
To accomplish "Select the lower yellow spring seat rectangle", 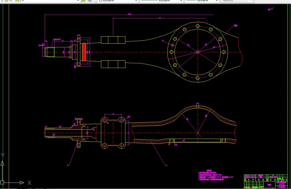I will (113, 64).
